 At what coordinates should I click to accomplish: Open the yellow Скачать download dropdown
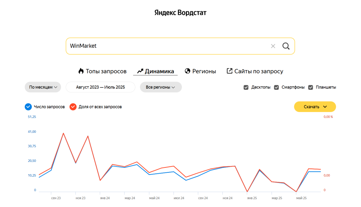315,107
